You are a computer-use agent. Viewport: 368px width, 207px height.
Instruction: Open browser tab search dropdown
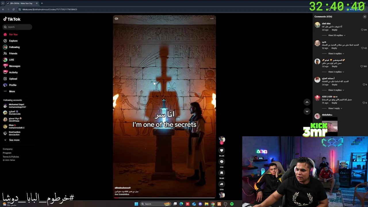[3, 3]
